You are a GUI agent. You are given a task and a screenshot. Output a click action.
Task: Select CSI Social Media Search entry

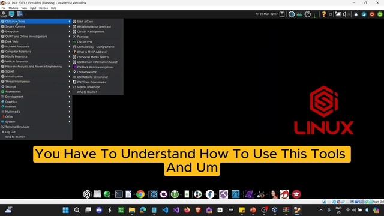98,57
